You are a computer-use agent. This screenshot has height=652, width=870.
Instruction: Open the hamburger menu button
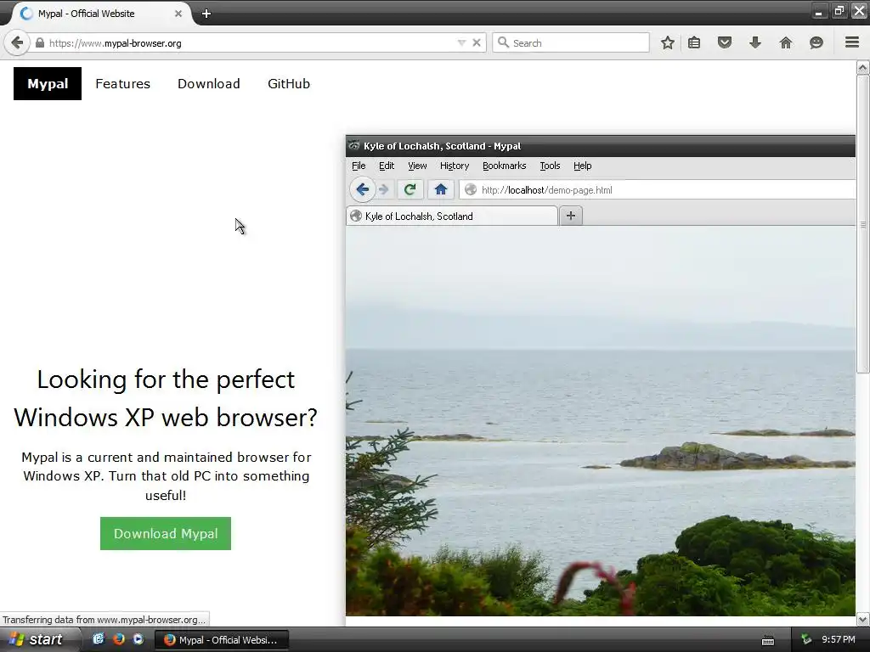click(x=852, y=42)
